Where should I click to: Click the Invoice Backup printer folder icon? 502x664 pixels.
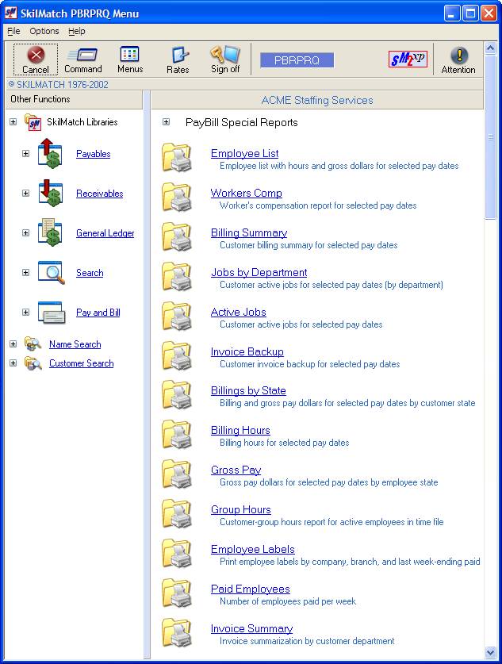pos(177,355)
